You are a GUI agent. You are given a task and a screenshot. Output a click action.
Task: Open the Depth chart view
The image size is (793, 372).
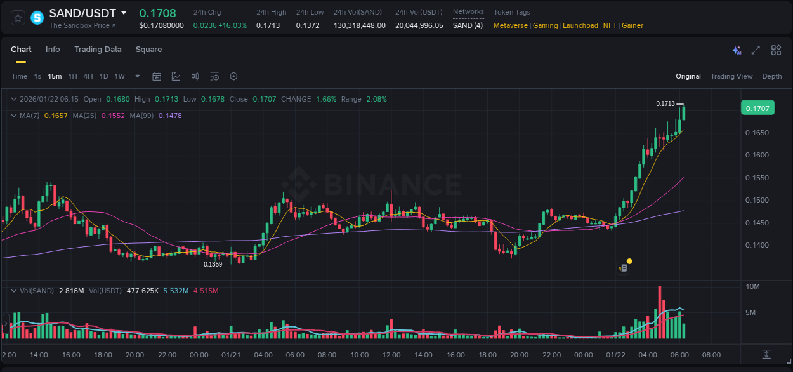[771, 76]
